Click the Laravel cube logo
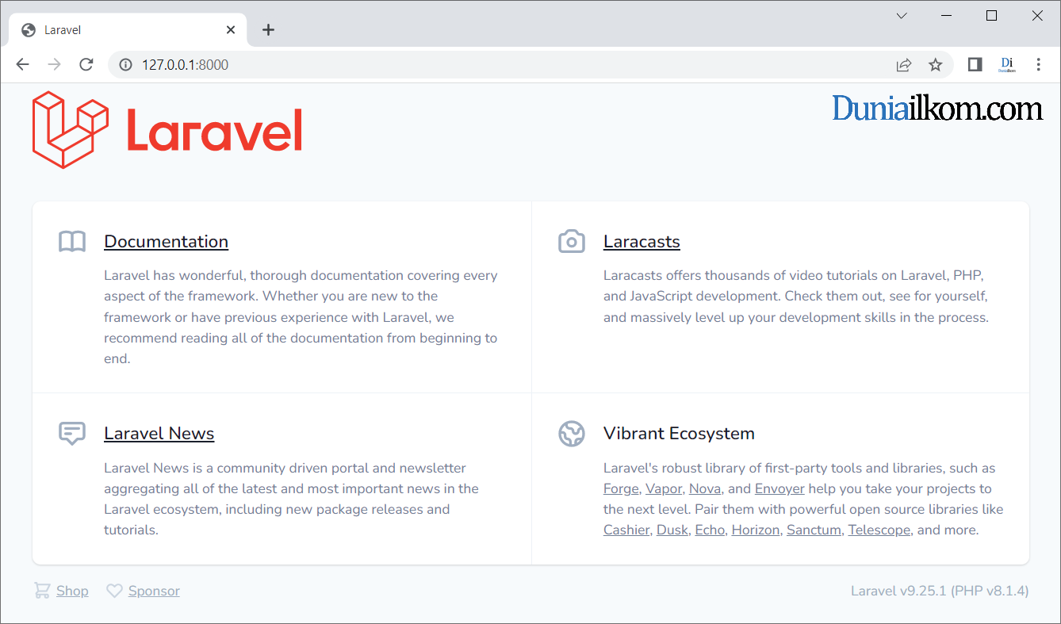This screenshot has width=1061, height=624. point(71,129)
